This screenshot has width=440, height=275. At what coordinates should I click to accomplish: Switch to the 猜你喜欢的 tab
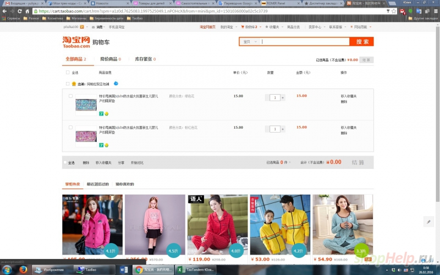(x=125, y=184)
